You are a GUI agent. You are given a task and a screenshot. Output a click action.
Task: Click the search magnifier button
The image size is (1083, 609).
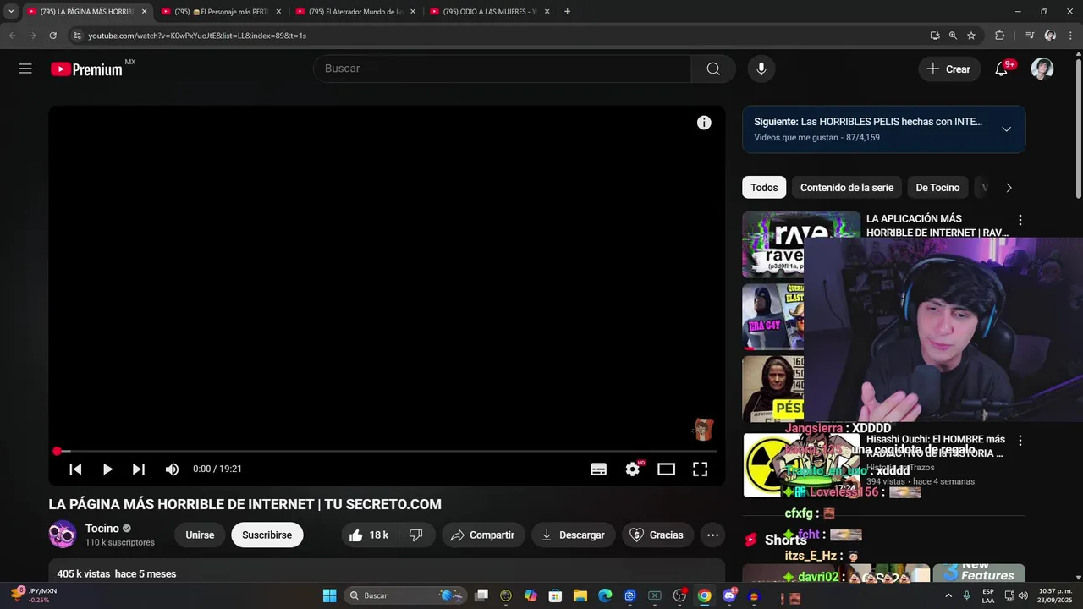pos(713,69)
